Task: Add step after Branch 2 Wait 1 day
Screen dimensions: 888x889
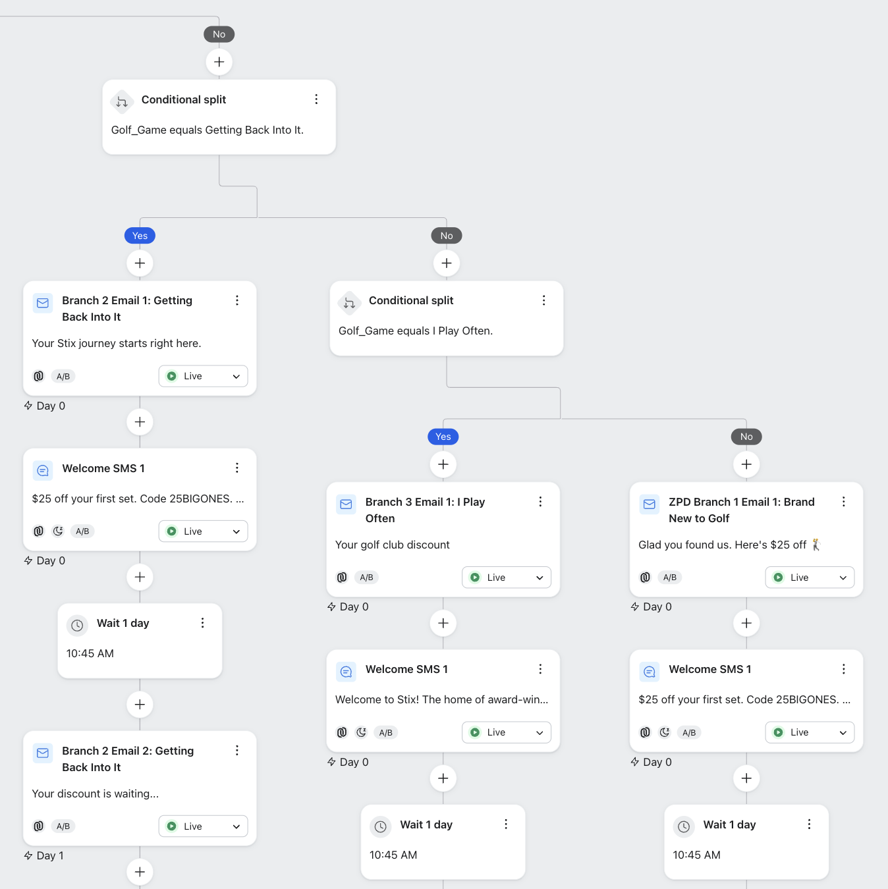Action: click(140, 705)
